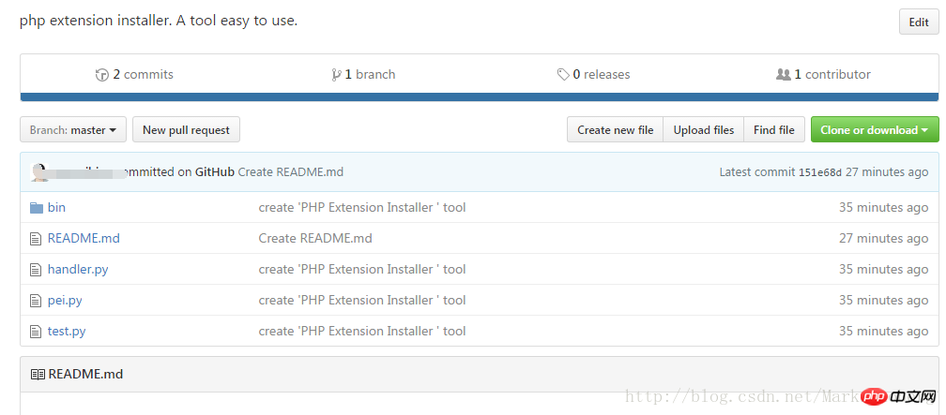Open the latest commit hash 151e68d

coord(819,172)
